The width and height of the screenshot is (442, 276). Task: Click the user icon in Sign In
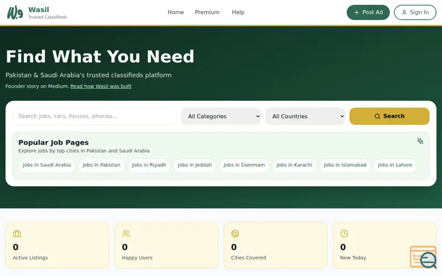pyautogui.click(x=404, y=12)
